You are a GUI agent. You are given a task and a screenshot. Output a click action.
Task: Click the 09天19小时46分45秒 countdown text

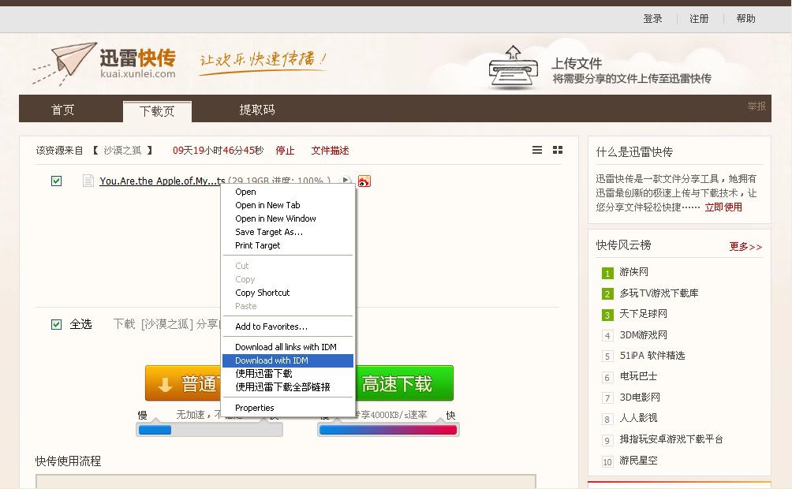pyautogui.click(x=219, y=151)
